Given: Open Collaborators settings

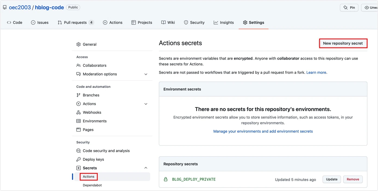Looking at the screenshot, I should 94,65.
